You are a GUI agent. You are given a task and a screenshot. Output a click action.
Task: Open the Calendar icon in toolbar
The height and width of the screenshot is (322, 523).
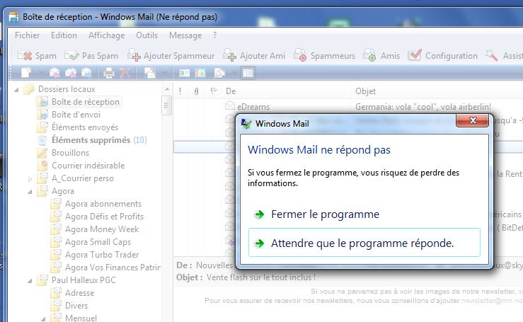point(200,72)
